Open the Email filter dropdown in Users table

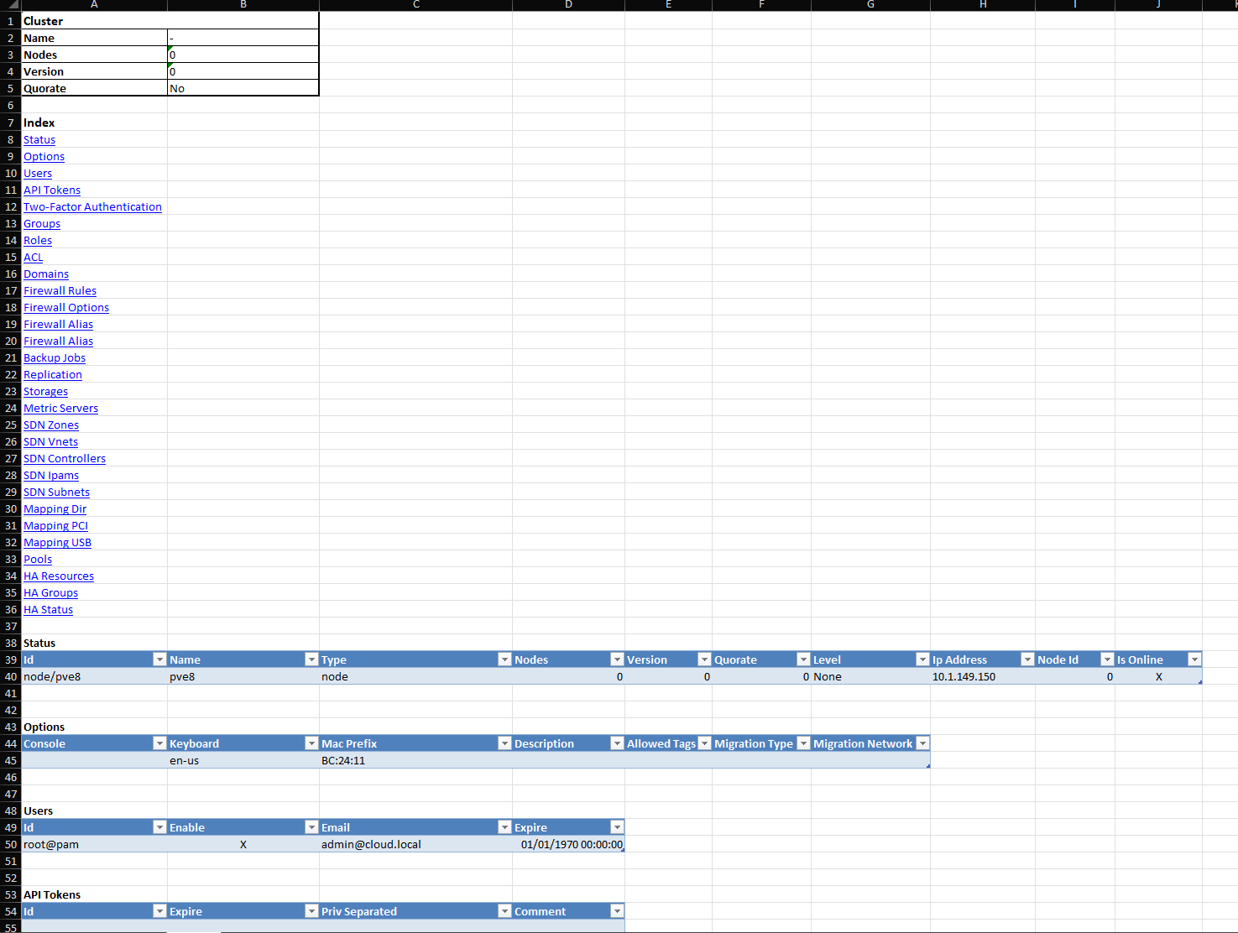tap(504, 827)
